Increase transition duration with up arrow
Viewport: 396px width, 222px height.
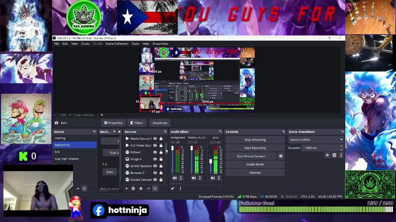pos(341,146)
